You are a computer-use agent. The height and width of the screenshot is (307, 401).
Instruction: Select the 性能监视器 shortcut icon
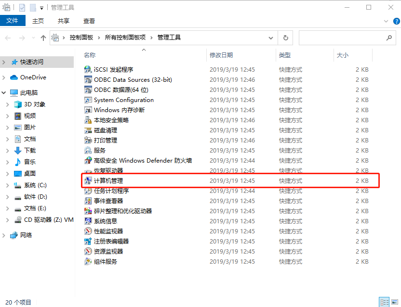point(88,231)
